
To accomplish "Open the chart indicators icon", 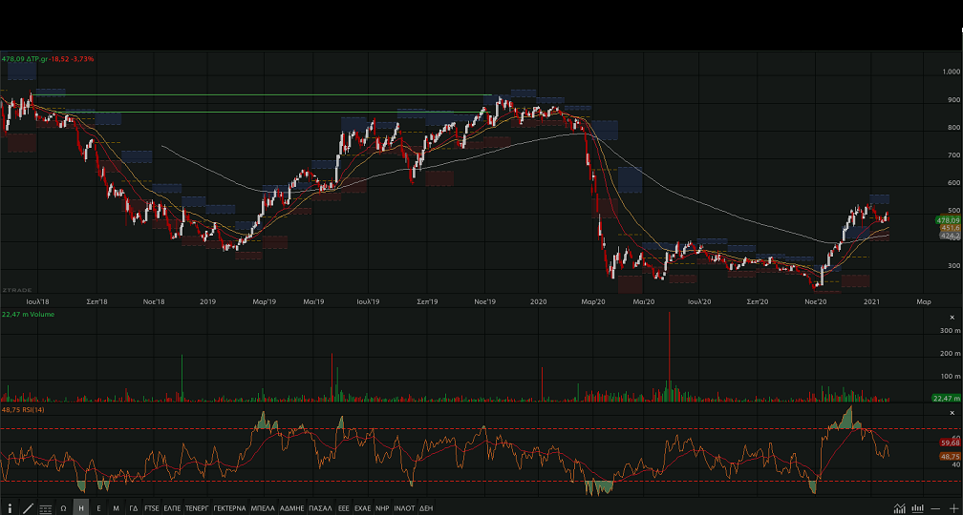I will 897,508.
